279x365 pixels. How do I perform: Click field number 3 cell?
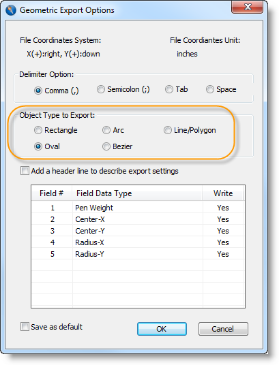click(x=53, y=231)
